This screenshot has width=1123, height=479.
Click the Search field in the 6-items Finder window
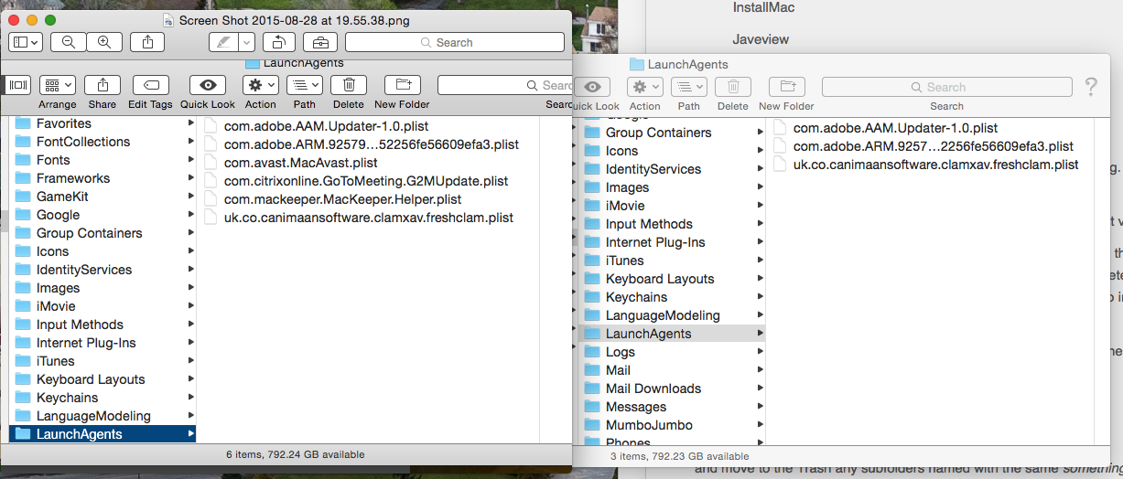(x=505, y=85)
